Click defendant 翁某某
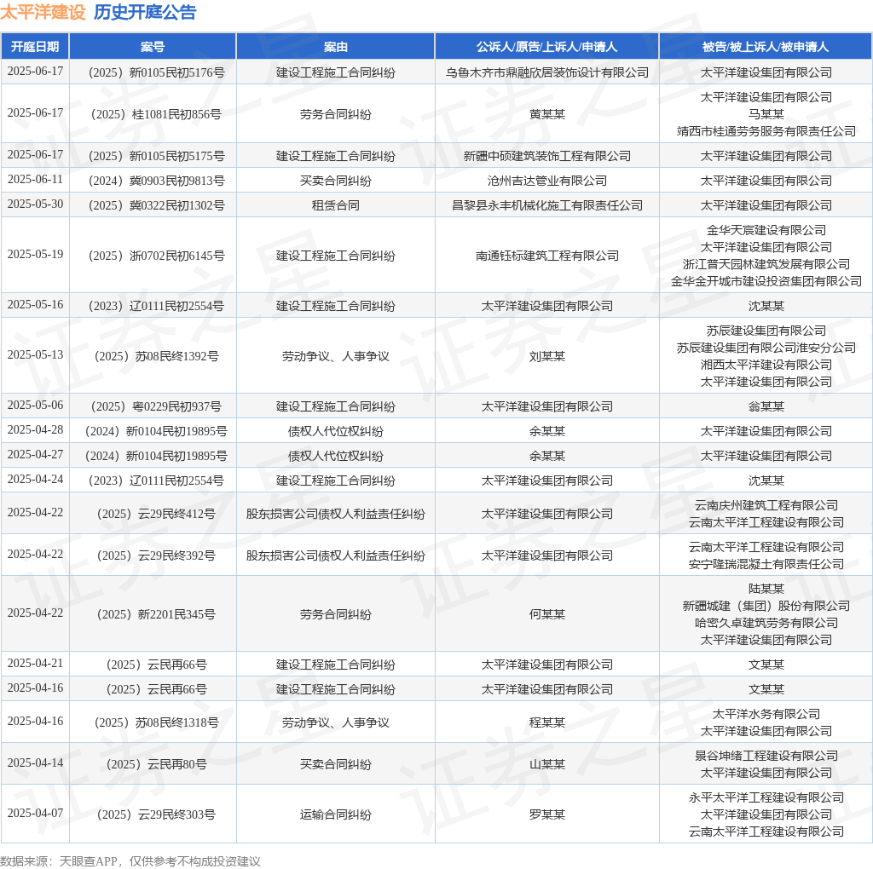The height and width of the screenshot is (869, 873). [766, 406]
